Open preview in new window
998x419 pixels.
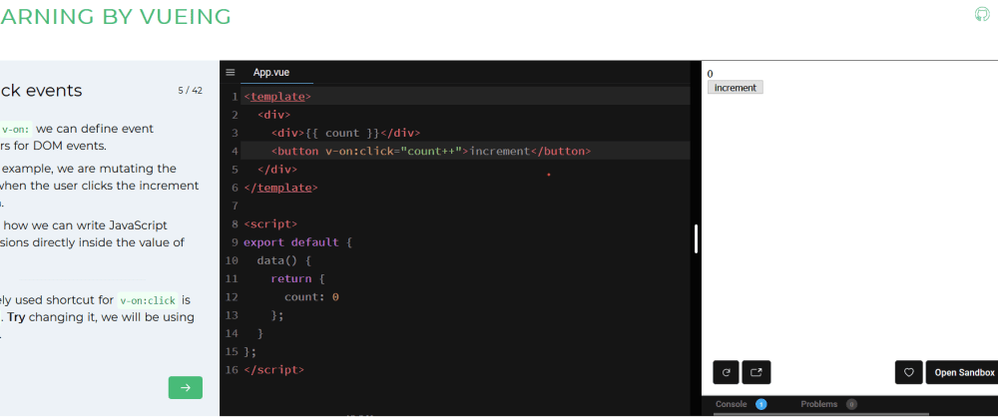pos(756,372)
